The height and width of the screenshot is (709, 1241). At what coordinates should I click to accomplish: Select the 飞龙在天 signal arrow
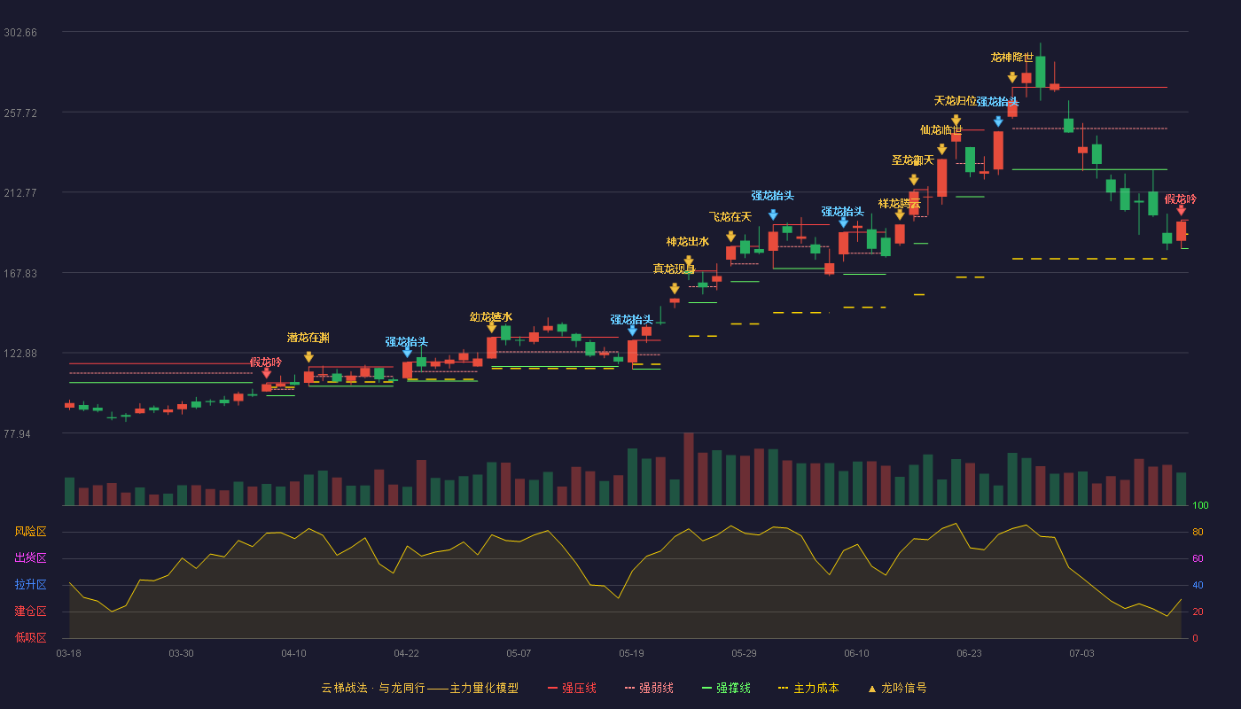730,236
